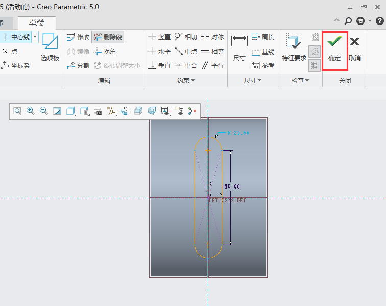The height and width of the screenshot is (306, 386).
Task: Select the 删除段 delete segment tool
Action: (x=108, y=37)
